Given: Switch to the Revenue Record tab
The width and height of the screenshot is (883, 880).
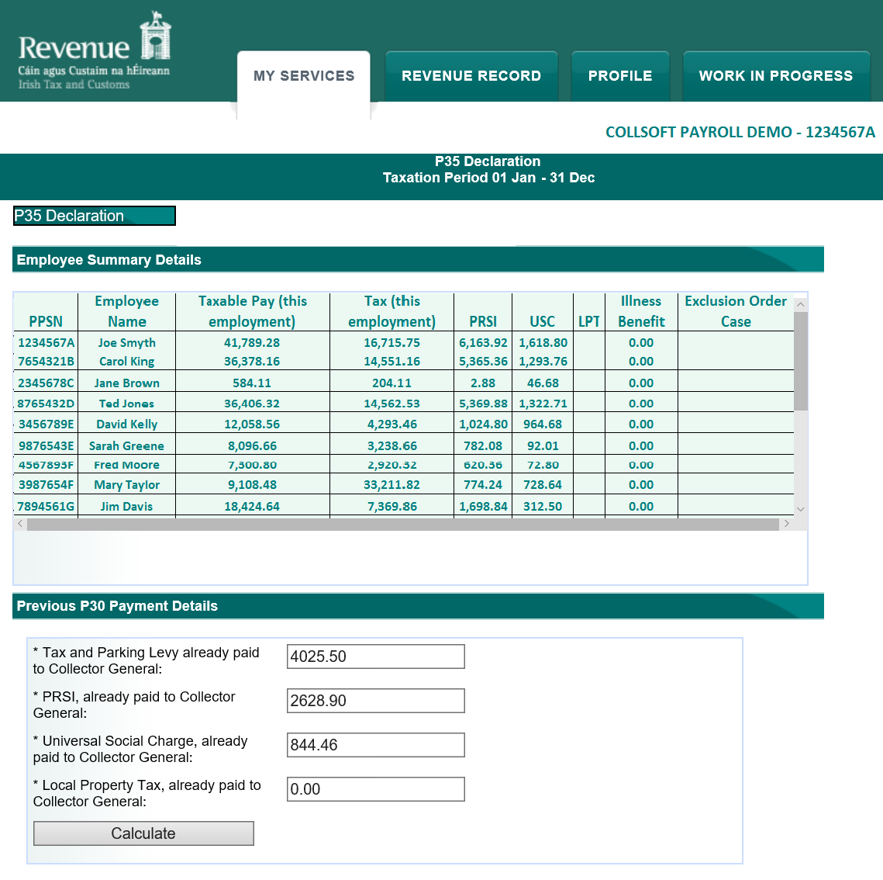Looking at the screenshot, I should pyautogui.click(x=471, y=76).
